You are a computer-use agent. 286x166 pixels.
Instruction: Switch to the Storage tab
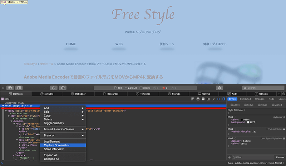pos(174,94)
